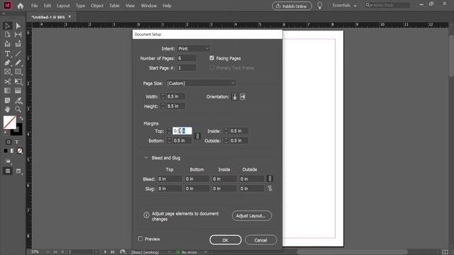
Task: Open the Table menu
Action: [114, 6]
